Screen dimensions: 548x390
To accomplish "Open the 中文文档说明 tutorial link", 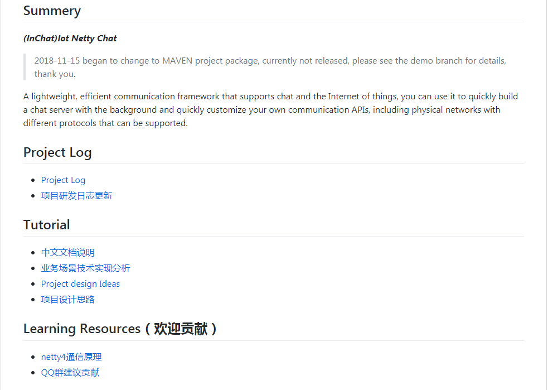I will (67, 253).
